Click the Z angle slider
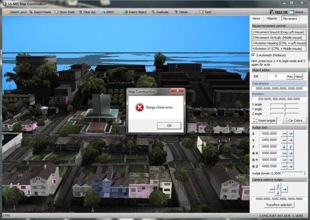Screen dimensions: 310x220 [x=284, y=114]
